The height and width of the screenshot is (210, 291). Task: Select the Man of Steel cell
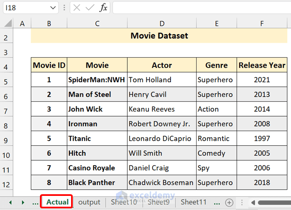[97, 94]
